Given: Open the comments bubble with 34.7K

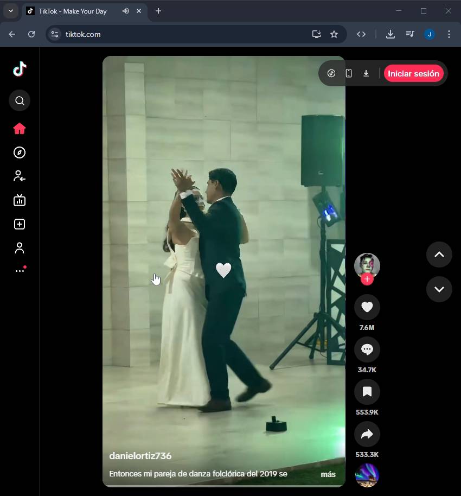Looking at the screenshot, I should tap(367, 350).
